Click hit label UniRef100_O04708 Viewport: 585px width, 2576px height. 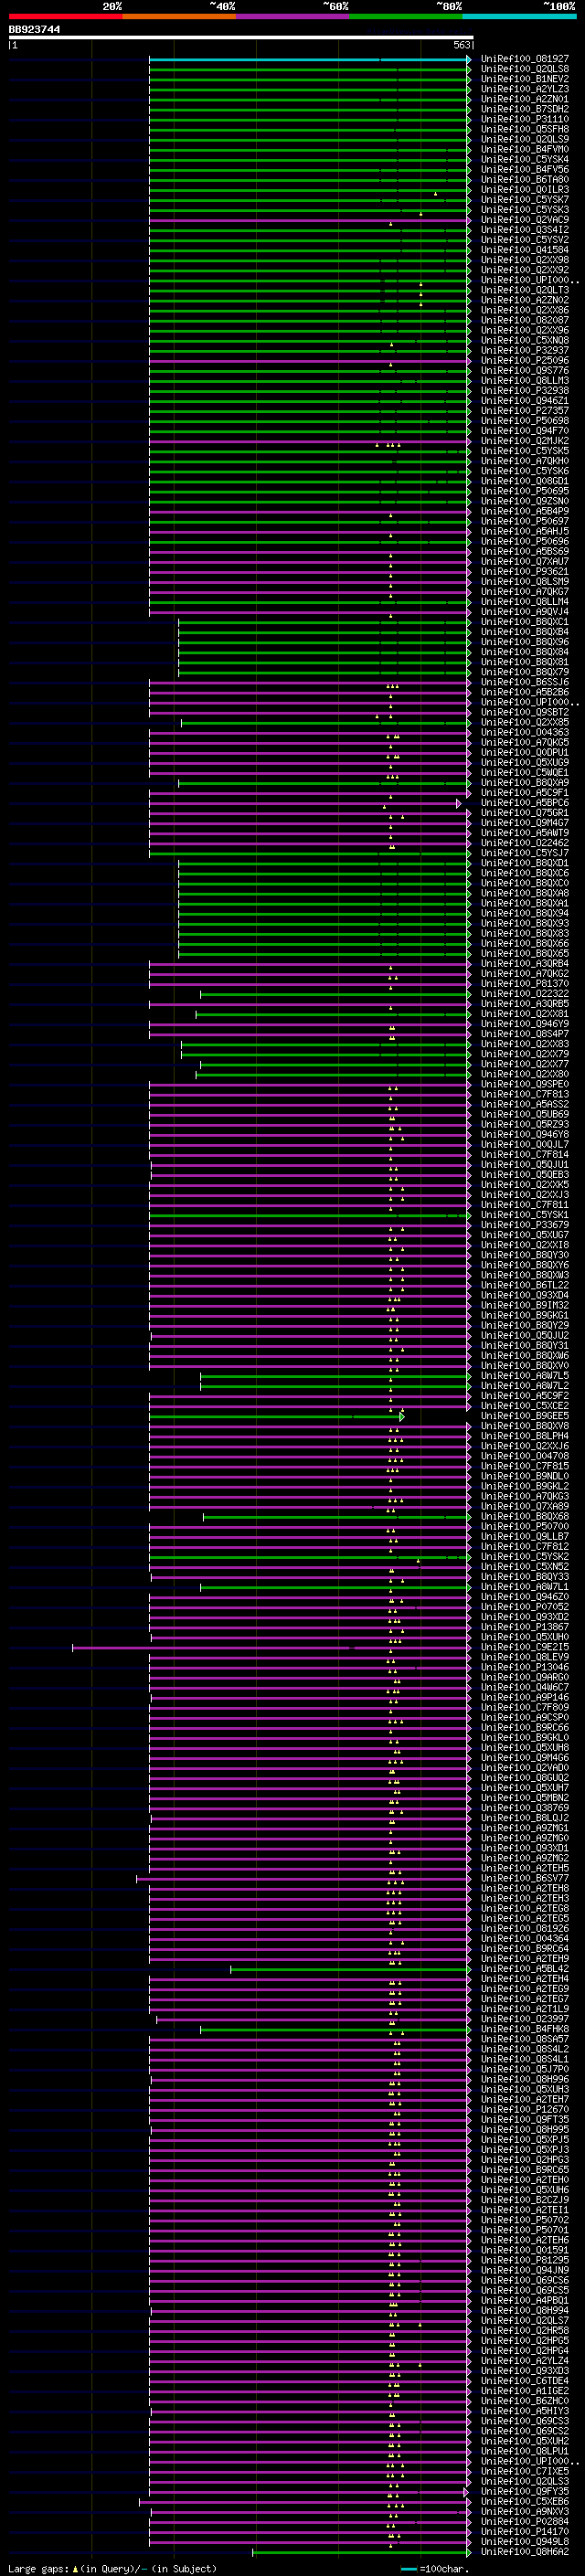[x=525, y=1456]
